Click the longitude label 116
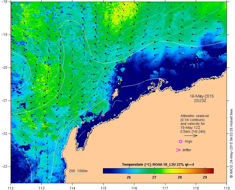This screenshot has height=190, width=235. [134, 188]
